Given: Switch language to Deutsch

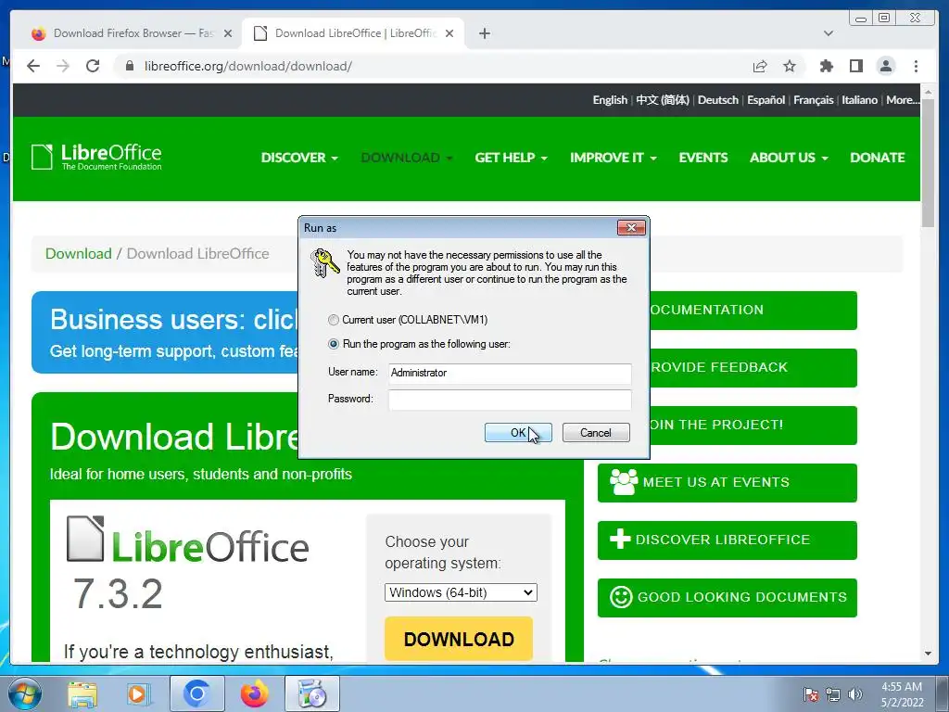Looking at the screenshot, I should 718,100.
